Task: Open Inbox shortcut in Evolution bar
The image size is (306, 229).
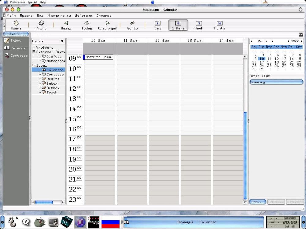Action: pos(13,41)
